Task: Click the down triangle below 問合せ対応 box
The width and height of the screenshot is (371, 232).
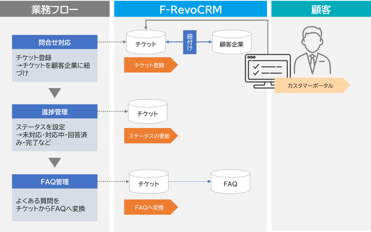Action: (x=55, y=93)
